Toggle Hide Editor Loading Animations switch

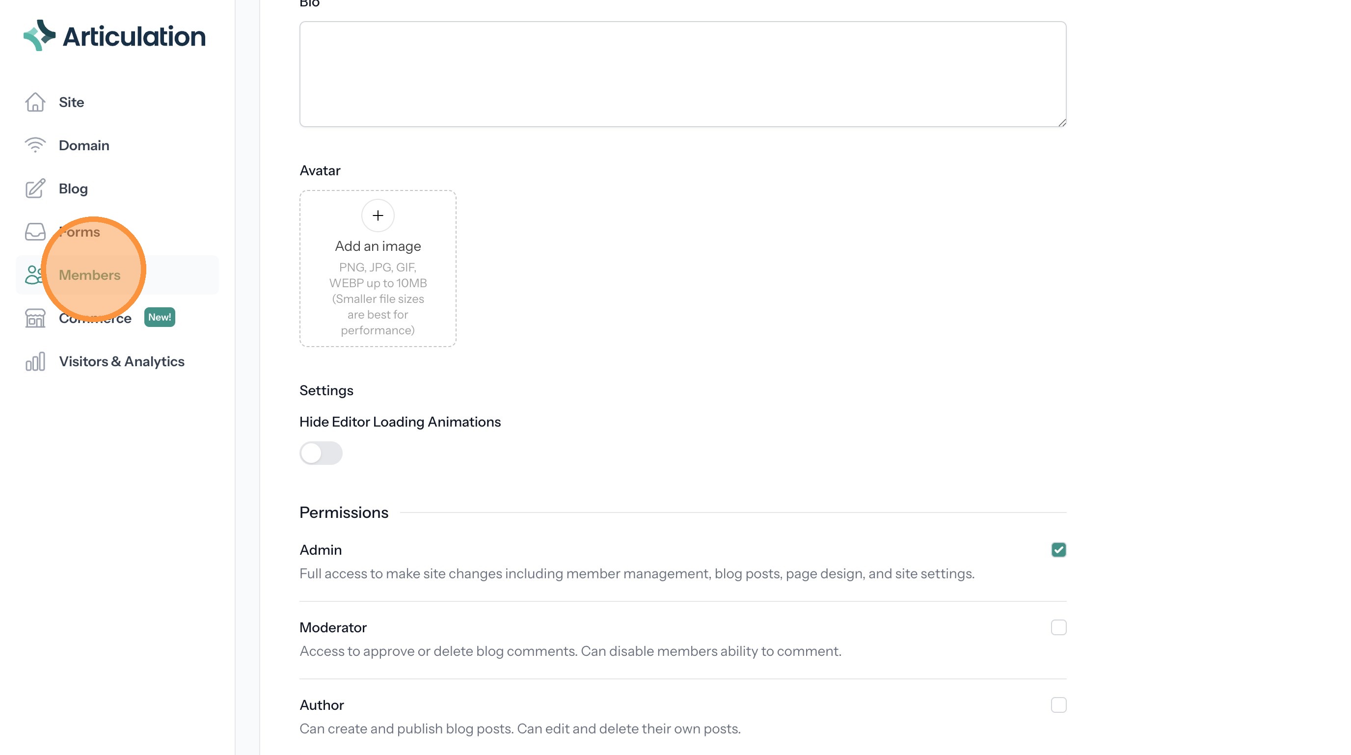tap(321, 453)
